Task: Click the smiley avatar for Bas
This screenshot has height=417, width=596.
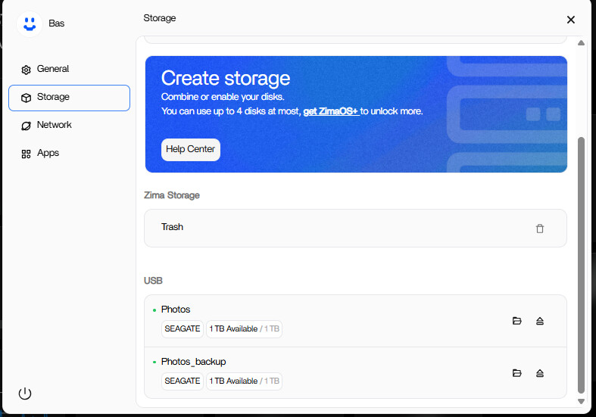Action: pos(29,23)
